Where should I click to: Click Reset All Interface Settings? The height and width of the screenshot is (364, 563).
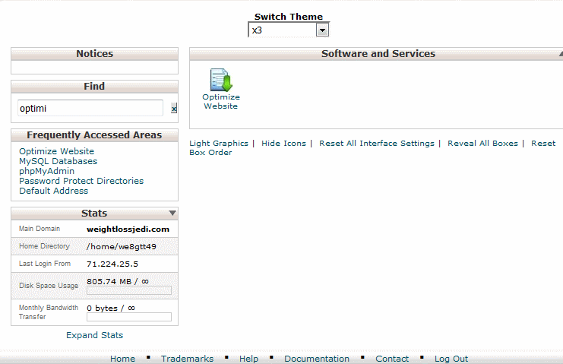pos(377,143)
